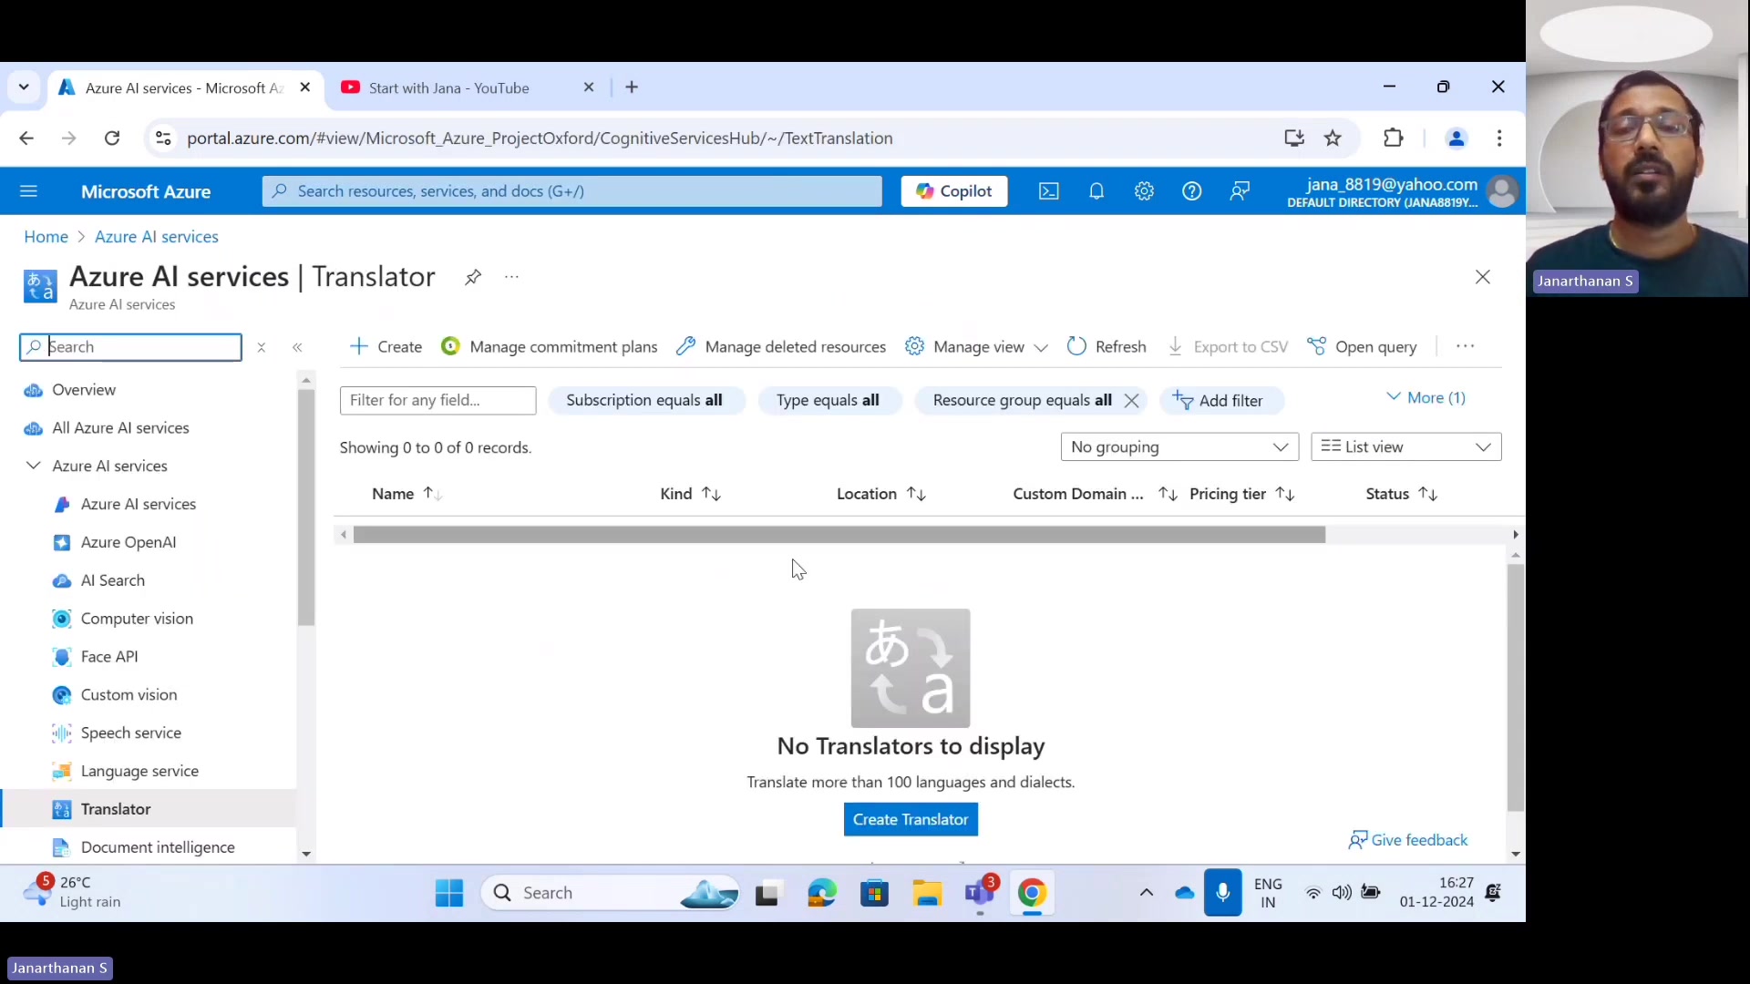Toggle sorting on the Status column
Screen dimensions: 1750x984
(1428, 494)
